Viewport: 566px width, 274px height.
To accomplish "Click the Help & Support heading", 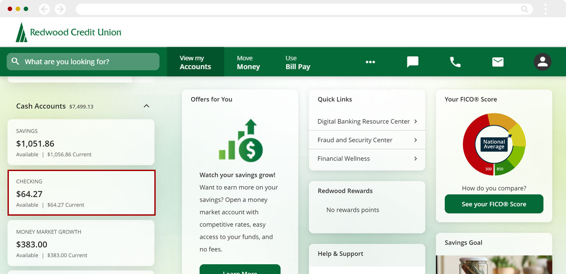I will click(x=340, y=254).
